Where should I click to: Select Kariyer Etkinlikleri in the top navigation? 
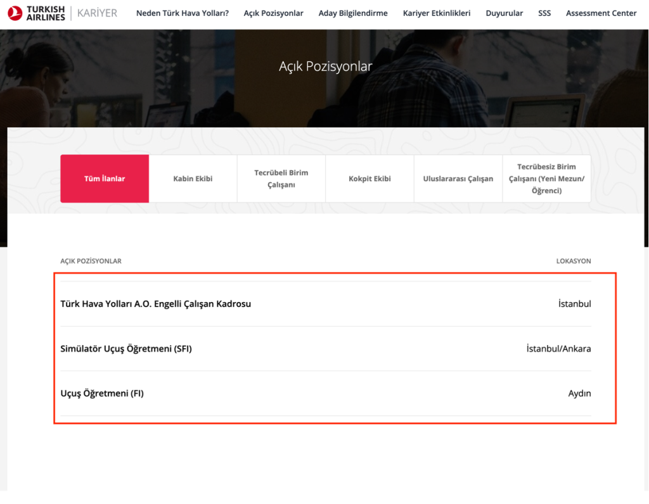coord(437,13)
